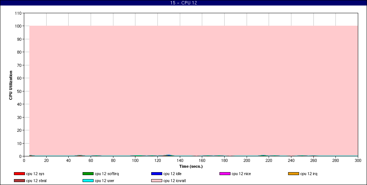Click the 90 value on the Y axis
Screen dimensions: 367x185
tap(20, 39)
